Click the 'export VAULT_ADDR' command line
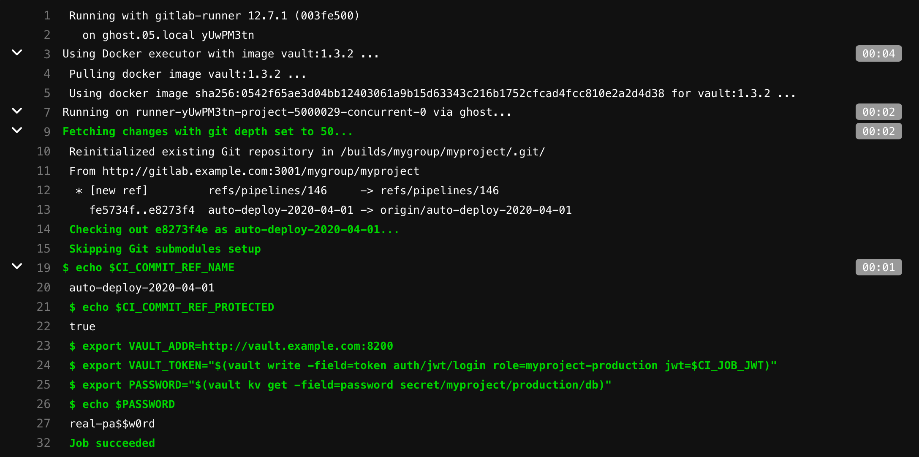Screen dimensions: 919x457 tap(231, 346)
